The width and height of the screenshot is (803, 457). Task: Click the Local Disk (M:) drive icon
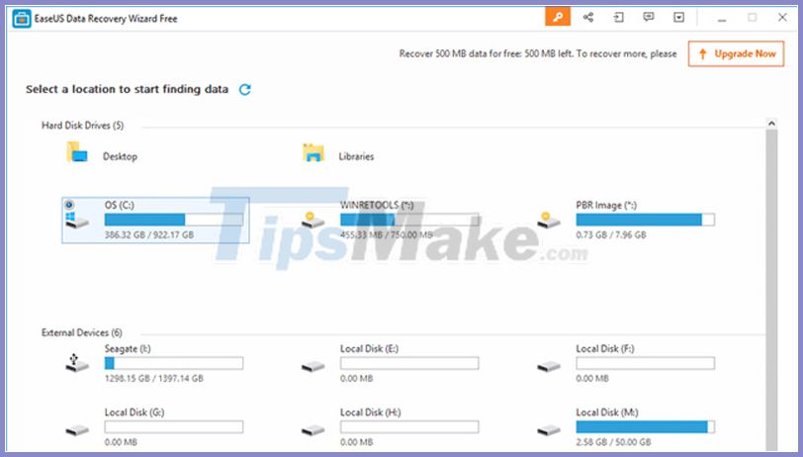pos(549,430)
